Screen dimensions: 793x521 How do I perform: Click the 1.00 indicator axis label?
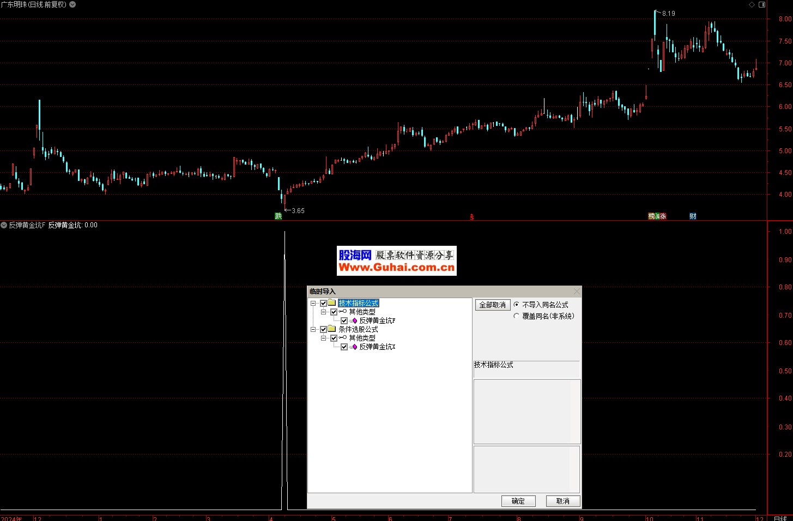(785, 232)
